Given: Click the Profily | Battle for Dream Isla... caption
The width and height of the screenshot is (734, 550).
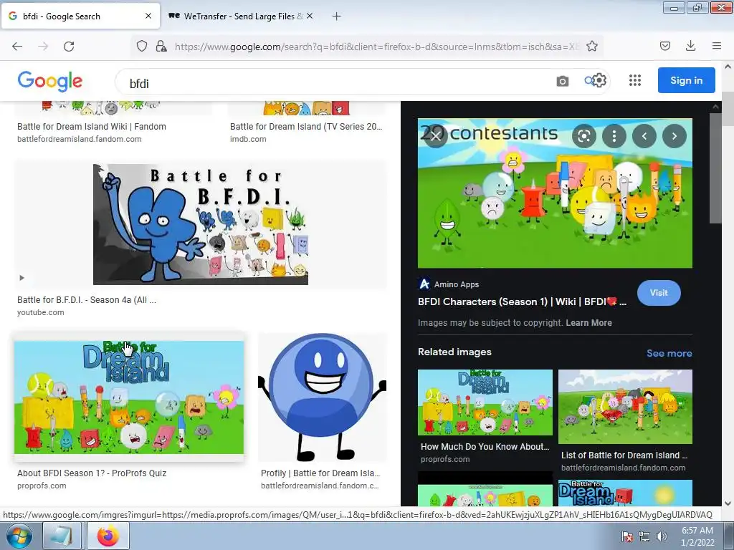Looking at the screenshot, I should 320,473.
